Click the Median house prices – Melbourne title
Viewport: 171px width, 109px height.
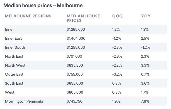coord(43,6)
